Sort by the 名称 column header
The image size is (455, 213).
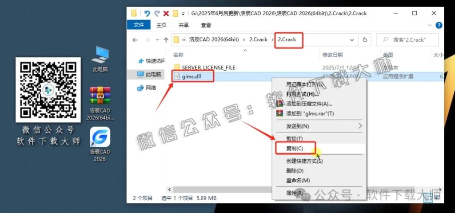click(x=178, y=55)
